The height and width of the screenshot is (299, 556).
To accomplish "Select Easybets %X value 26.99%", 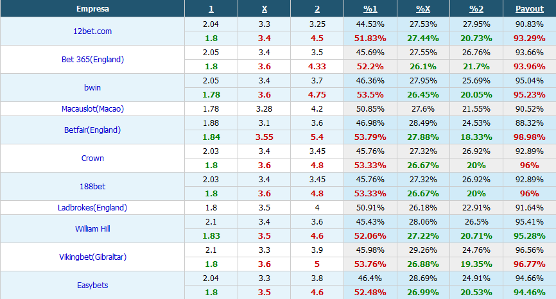I will (423, 293).
